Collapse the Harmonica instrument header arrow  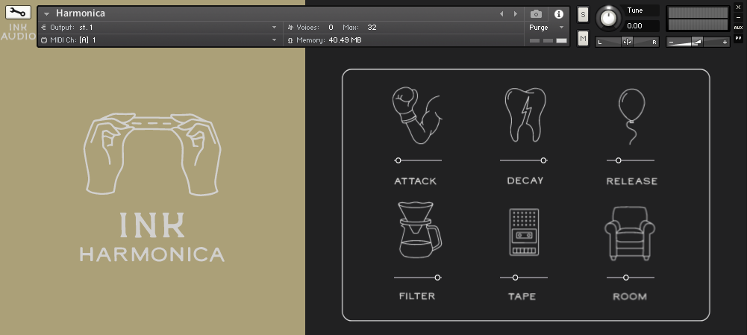tap(46, 14)
